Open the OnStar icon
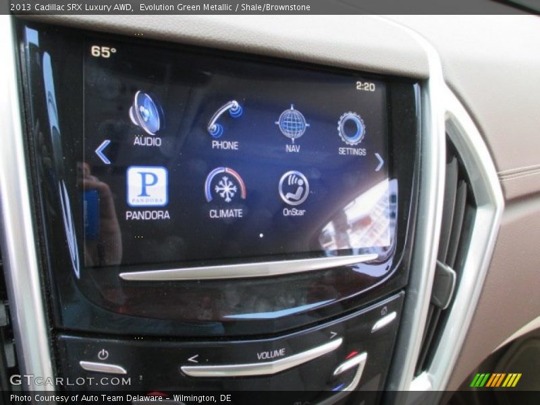 (294, 188)
